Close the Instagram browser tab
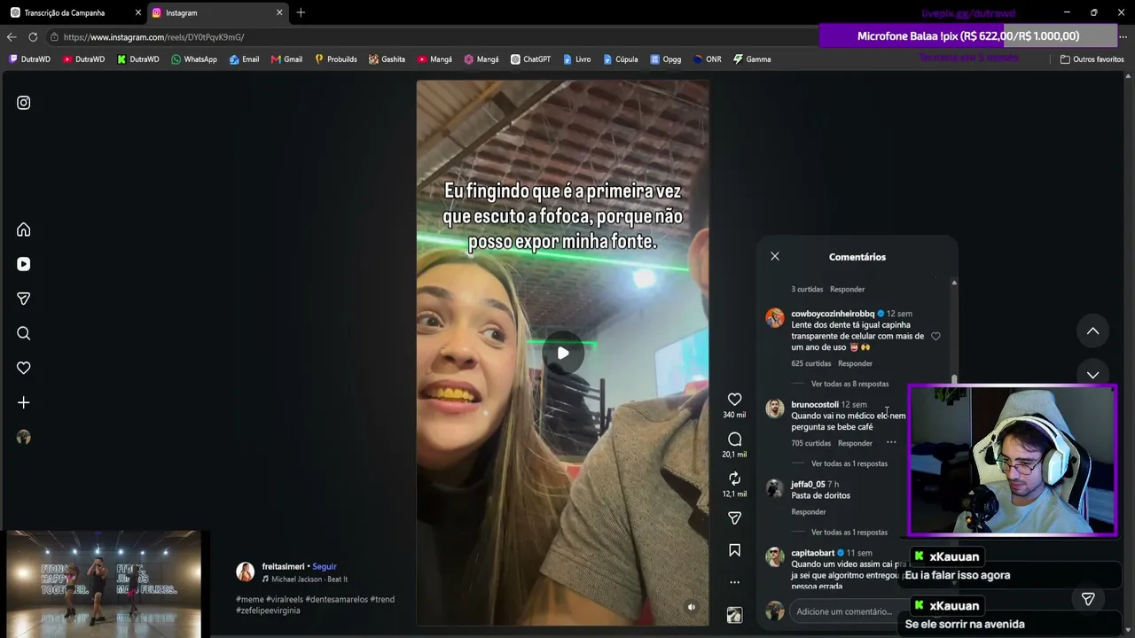The height and width of the screenshot is (638, 1135). pos(279,12)
